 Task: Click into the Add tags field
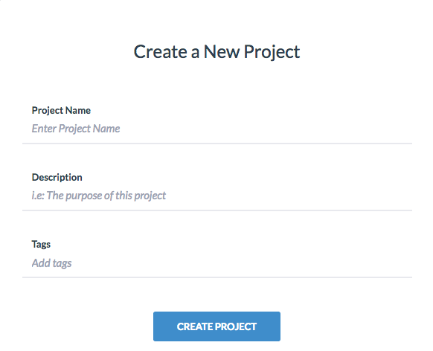tap(217, 263)
